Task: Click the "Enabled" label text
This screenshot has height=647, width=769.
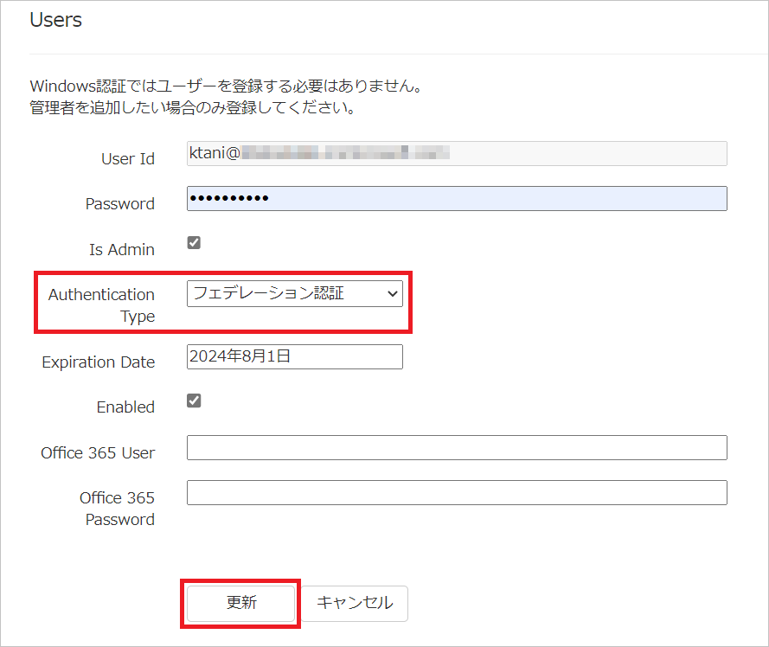Action: point(125,407)
